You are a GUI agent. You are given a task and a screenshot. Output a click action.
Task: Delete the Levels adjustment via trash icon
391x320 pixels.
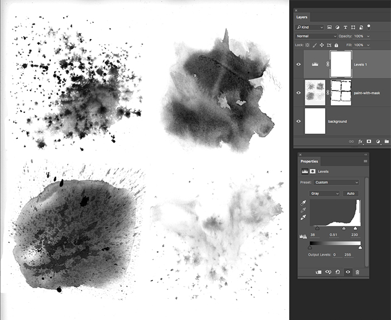point(357,271)
